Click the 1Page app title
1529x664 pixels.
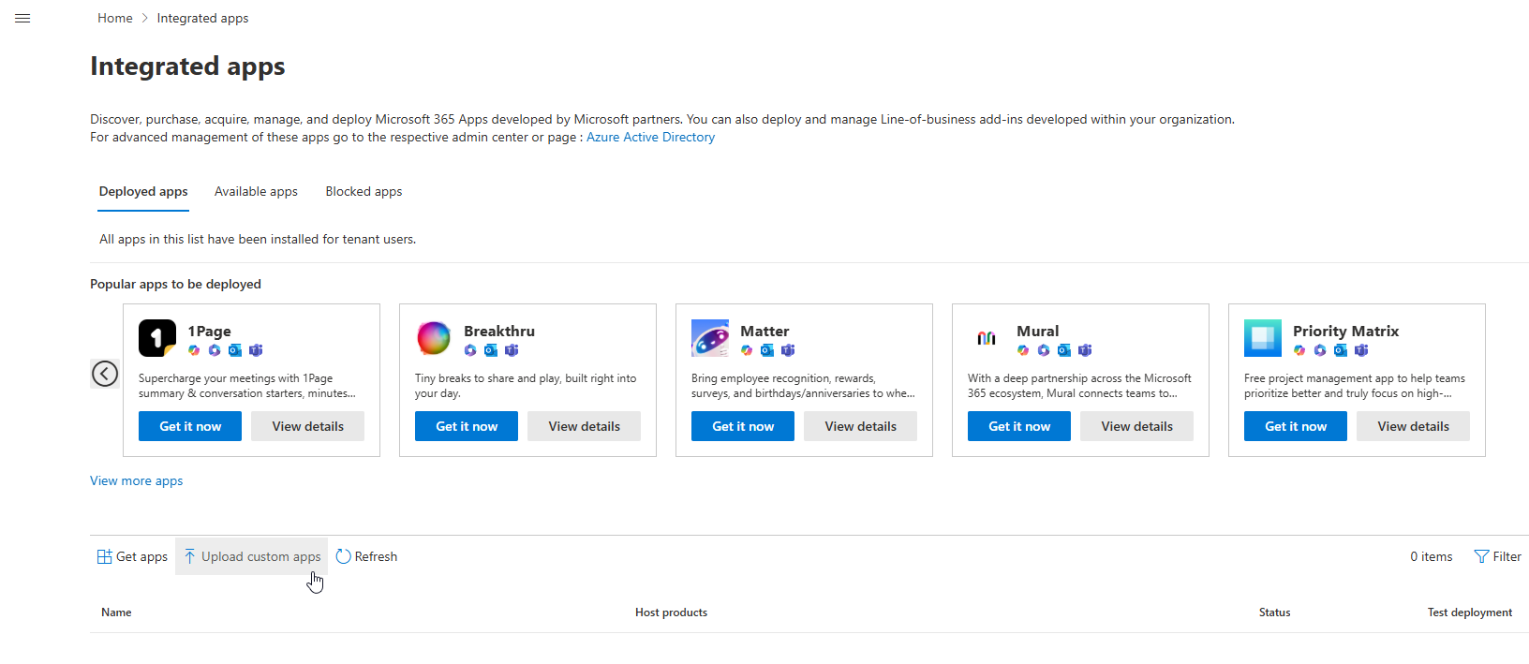click(x=209, y=331)
